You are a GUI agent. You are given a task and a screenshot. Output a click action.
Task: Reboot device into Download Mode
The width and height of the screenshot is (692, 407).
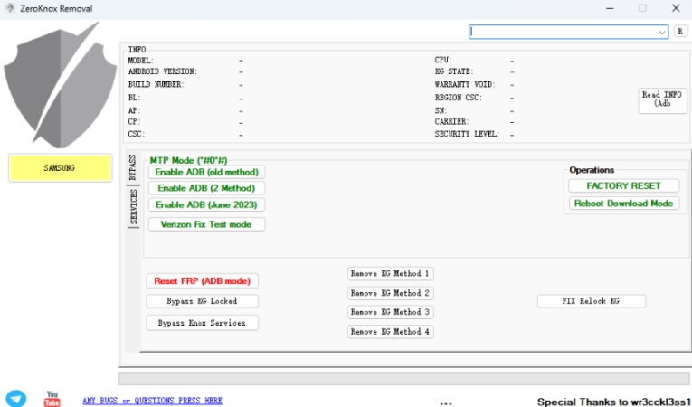coord(623,203)
